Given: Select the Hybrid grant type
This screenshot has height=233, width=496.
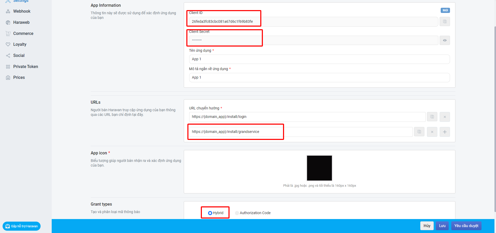Looking at the screenshot, I should coord(210,213).
